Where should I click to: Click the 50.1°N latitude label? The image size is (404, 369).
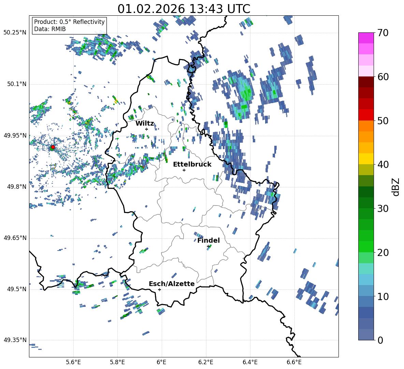pos(17,84)
